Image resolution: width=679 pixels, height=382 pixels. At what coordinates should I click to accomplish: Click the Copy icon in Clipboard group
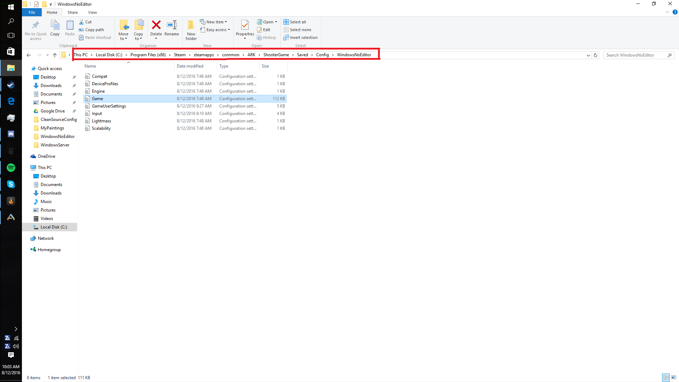[55, 25]
